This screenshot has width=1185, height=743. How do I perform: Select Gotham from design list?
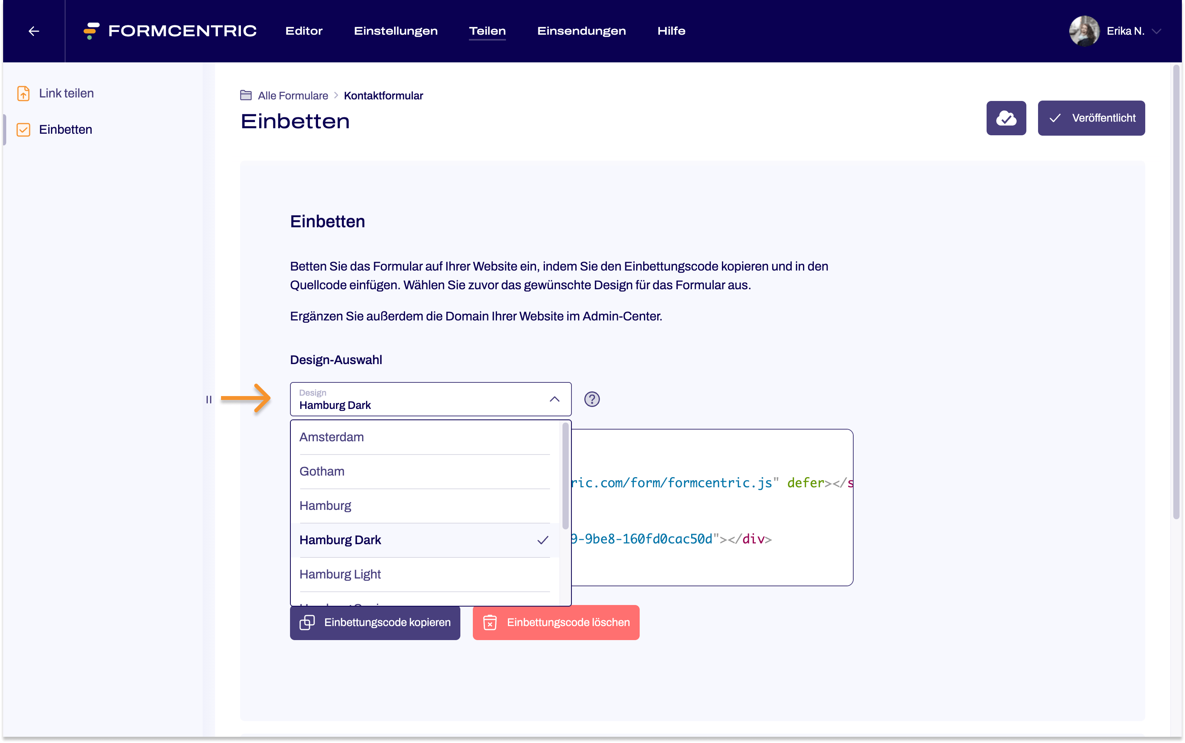[322, 472]
